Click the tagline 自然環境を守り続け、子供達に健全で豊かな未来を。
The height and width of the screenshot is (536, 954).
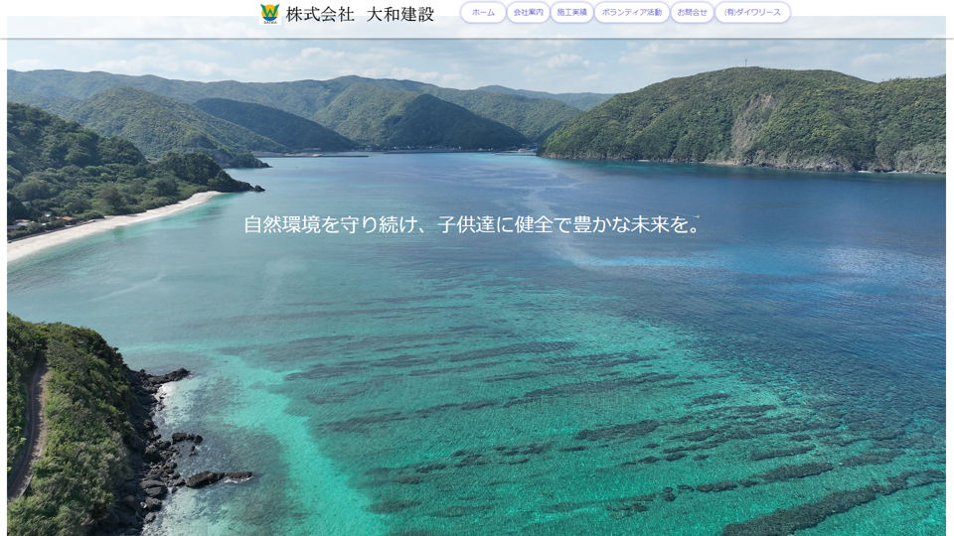point(472,225)
